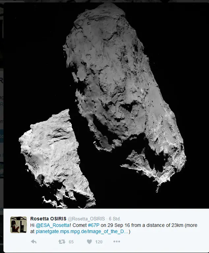Select the @Rosetta_OSIRIS handle text
The width and height of the screenshot is (209, 253).
[x=86, y=219]
